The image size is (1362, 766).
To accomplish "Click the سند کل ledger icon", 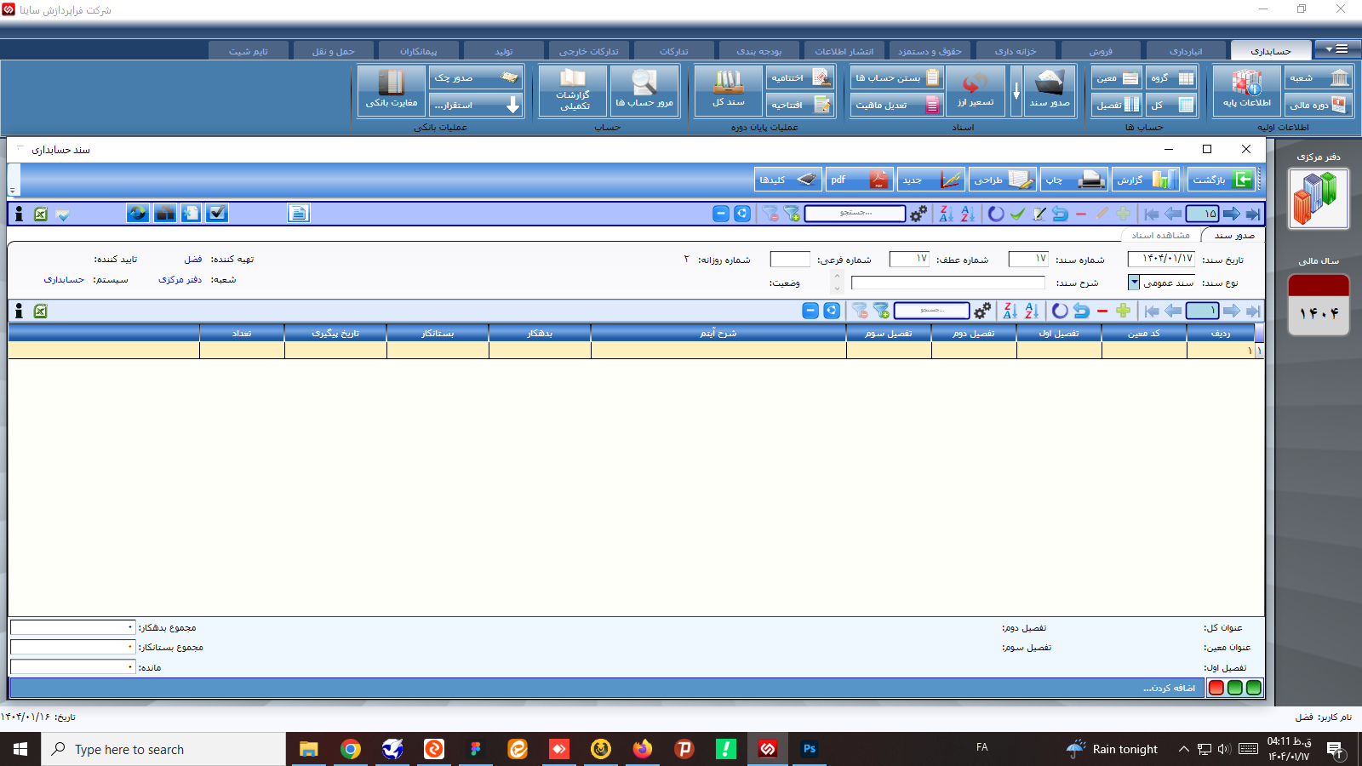I will pos(728,88).
